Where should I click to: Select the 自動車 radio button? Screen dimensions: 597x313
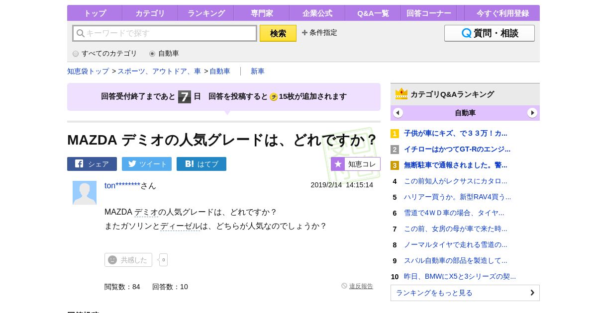[x=152, y=54]
